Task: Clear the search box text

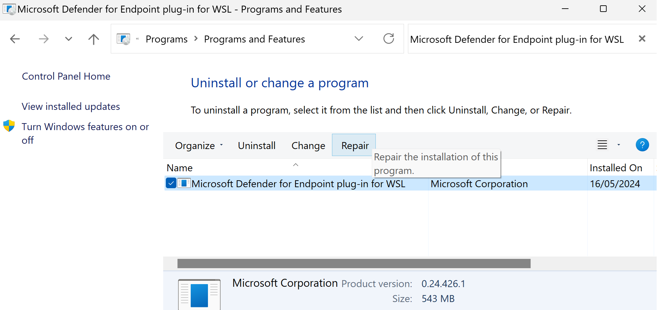Action: click(642, 39)
